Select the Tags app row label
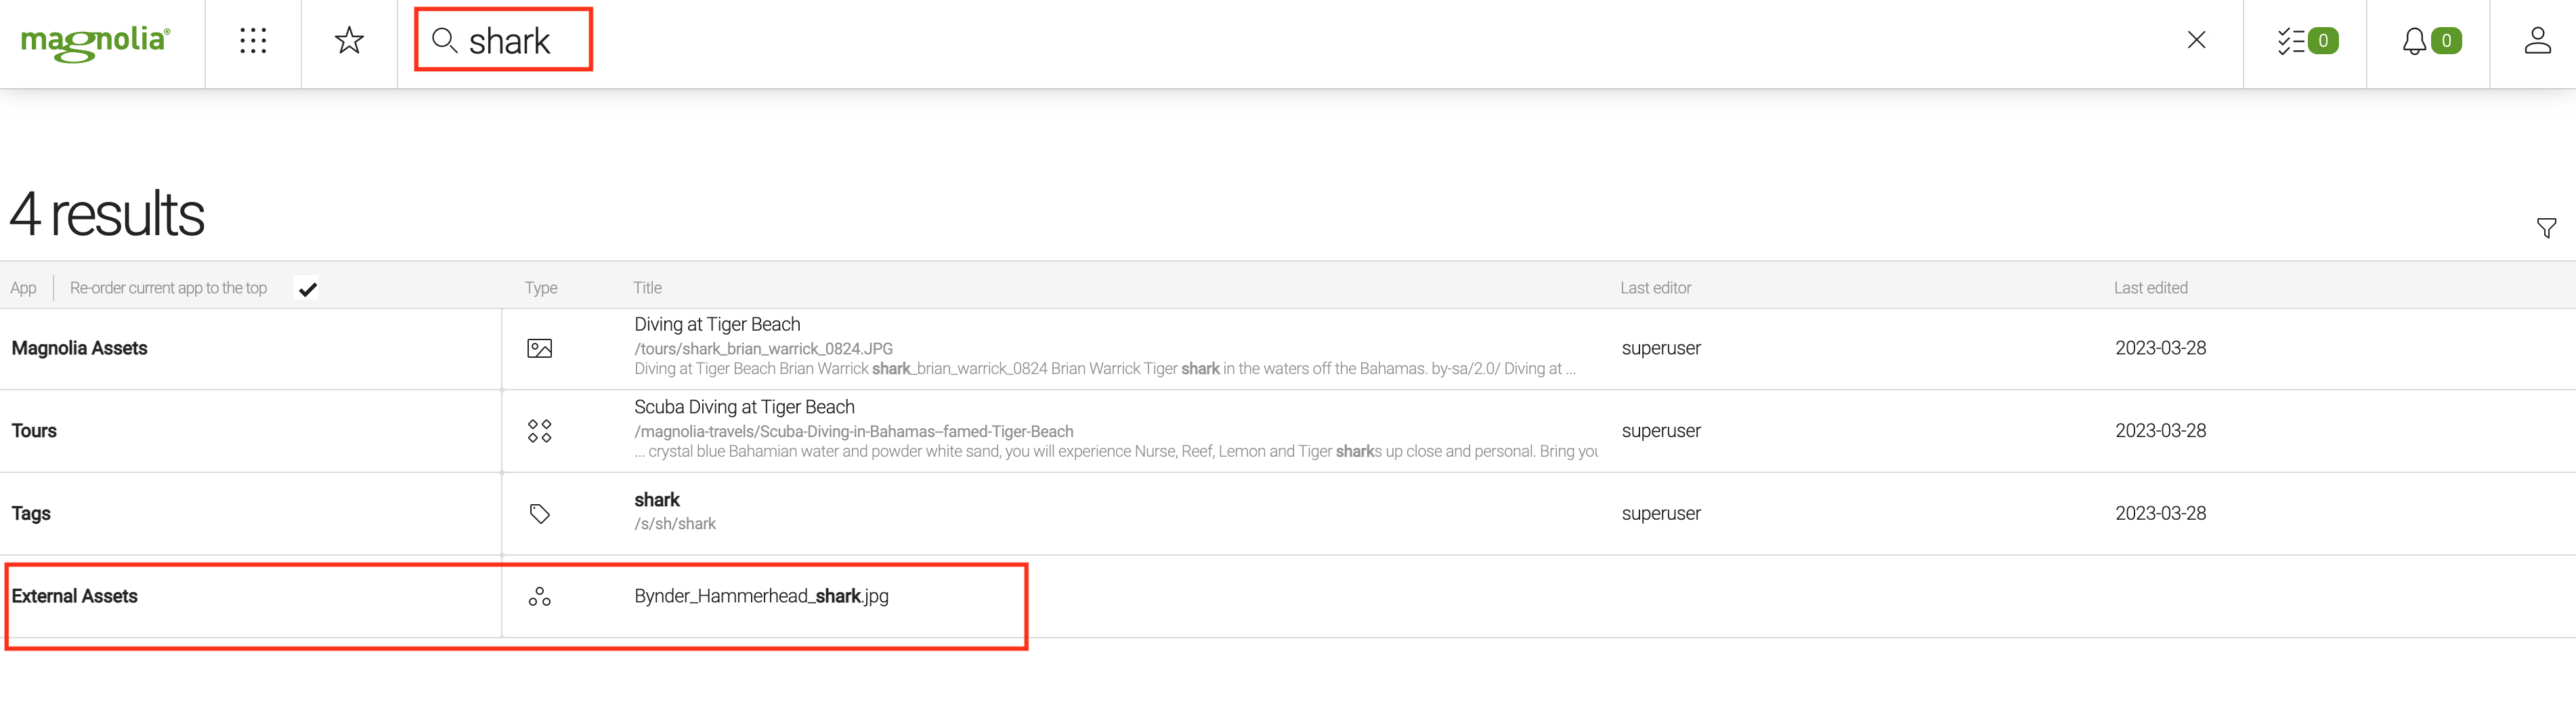The height and width of the screenshot is (721, 2576). tap(31, 513)
